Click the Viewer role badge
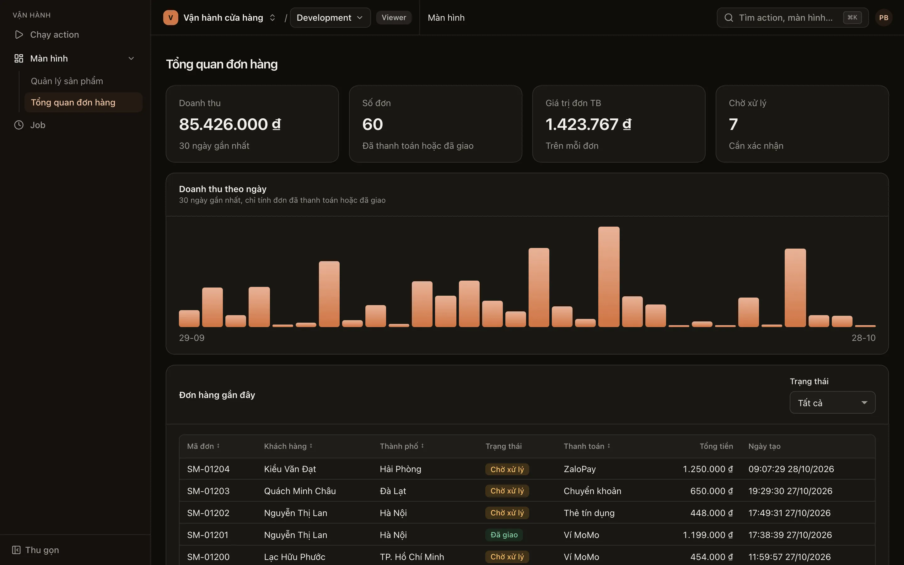 click(394, 18)
